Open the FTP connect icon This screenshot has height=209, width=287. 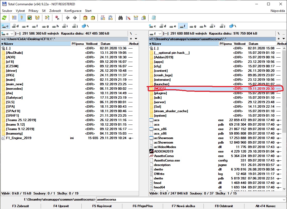103,18
